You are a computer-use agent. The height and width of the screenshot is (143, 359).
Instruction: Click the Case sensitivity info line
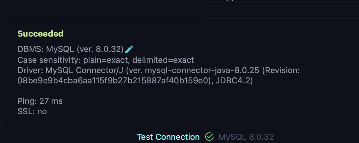coord(106,60)
